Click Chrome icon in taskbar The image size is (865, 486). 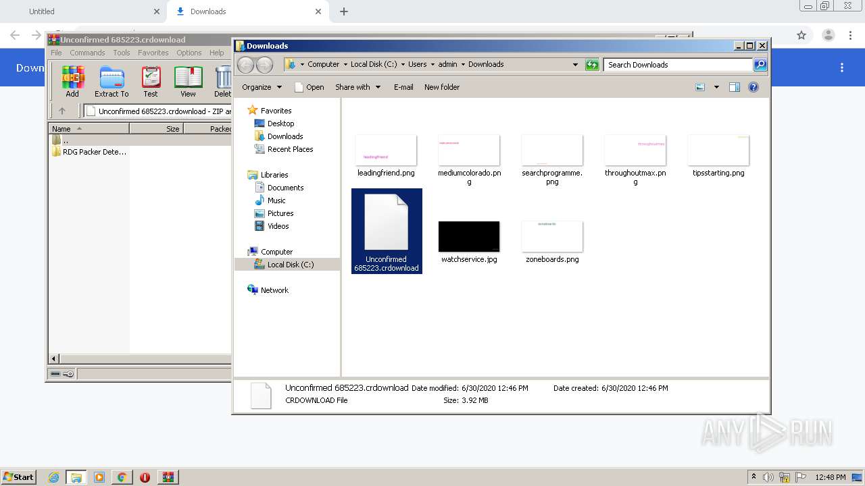point(122,477)
